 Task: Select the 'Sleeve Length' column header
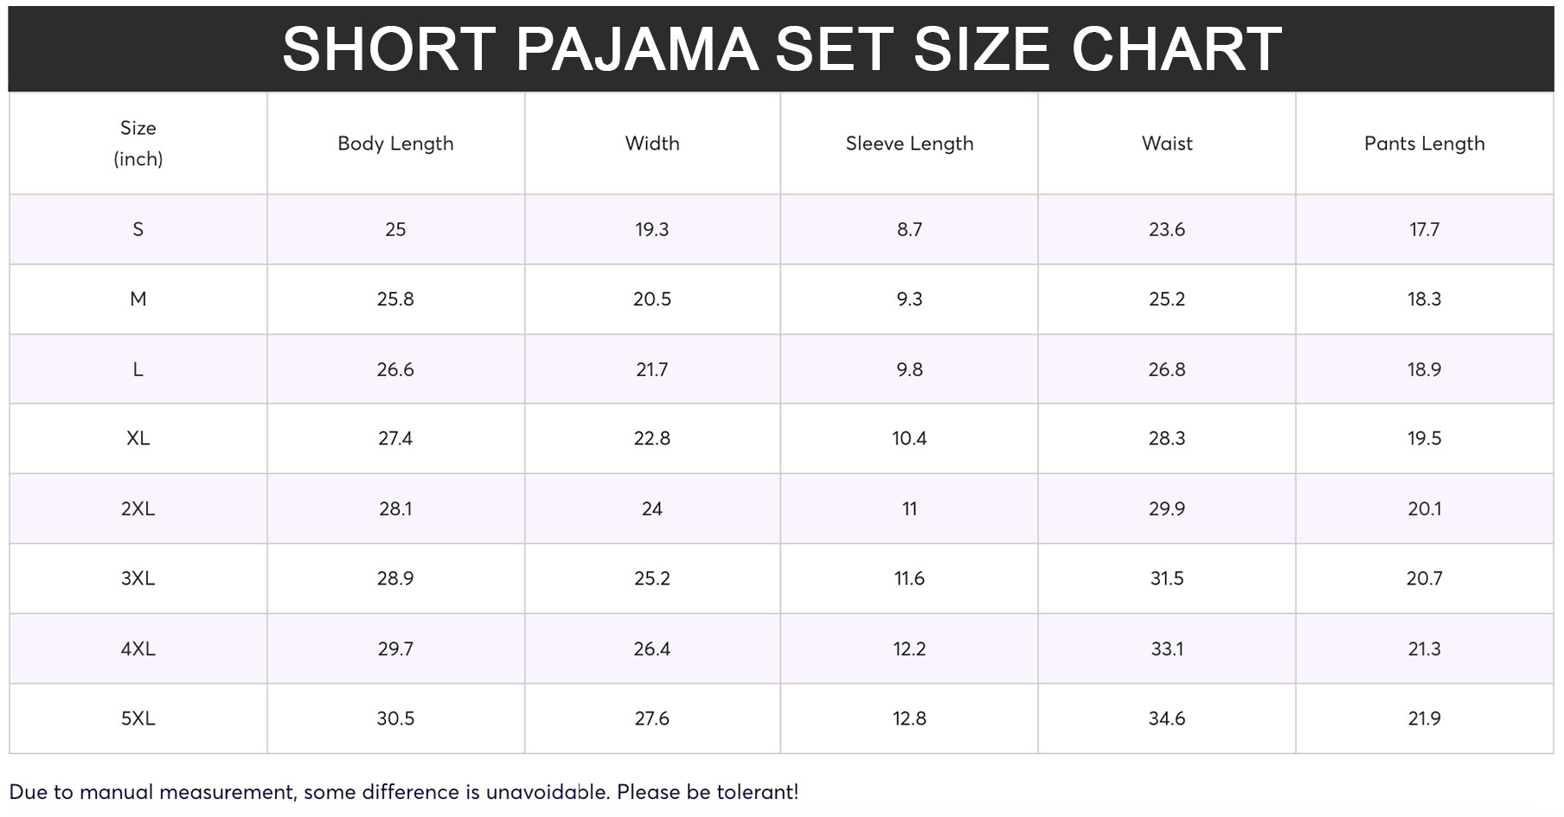tap(909, 144)
